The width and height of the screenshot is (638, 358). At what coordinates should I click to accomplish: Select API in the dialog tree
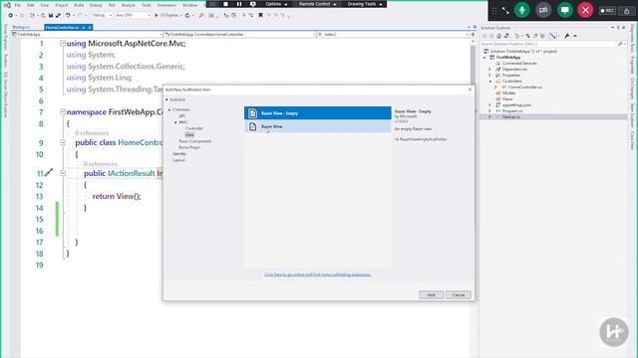tap(181, 115)
